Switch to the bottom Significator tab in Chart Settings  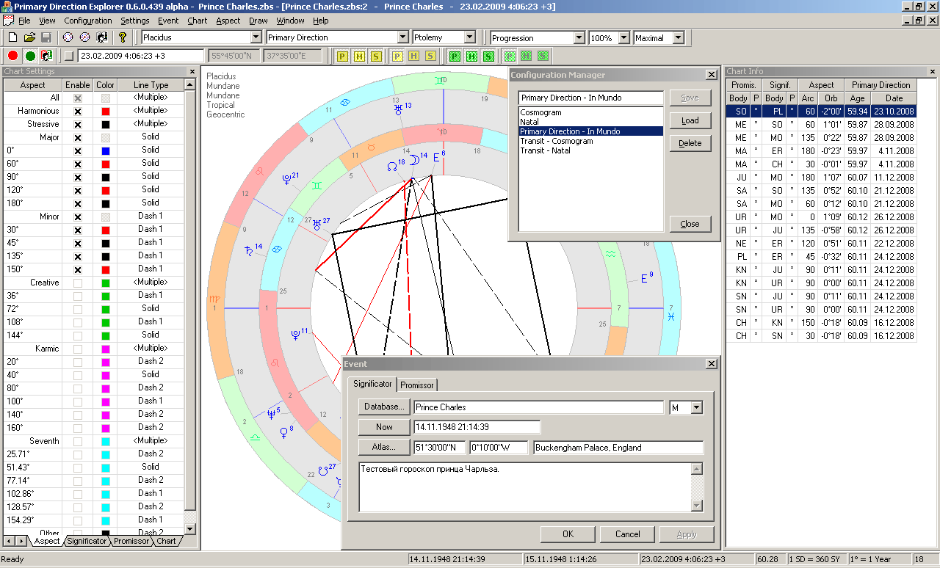pos(86,541)
